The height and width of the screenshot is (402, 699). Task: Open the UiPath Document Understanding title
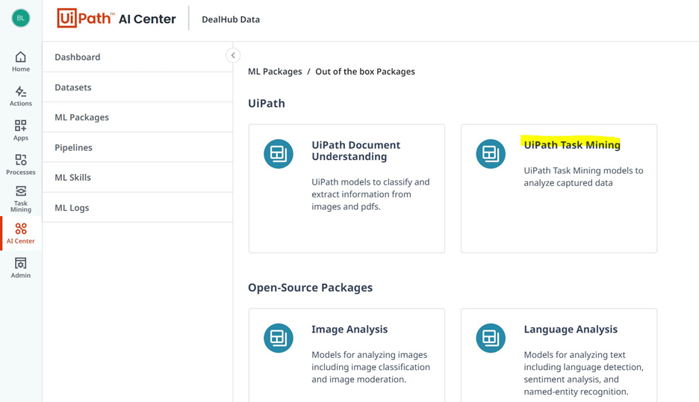coord(355,151)
